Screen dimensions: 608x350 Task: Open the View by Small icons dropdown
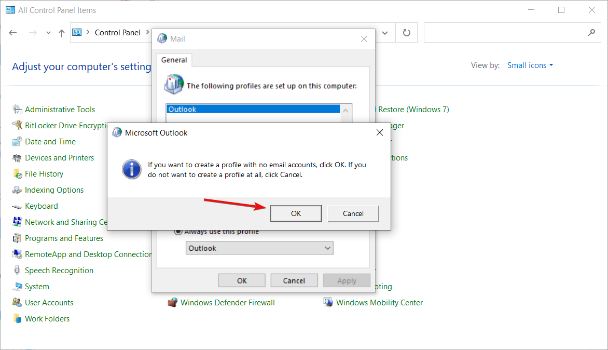click(530, 65)
